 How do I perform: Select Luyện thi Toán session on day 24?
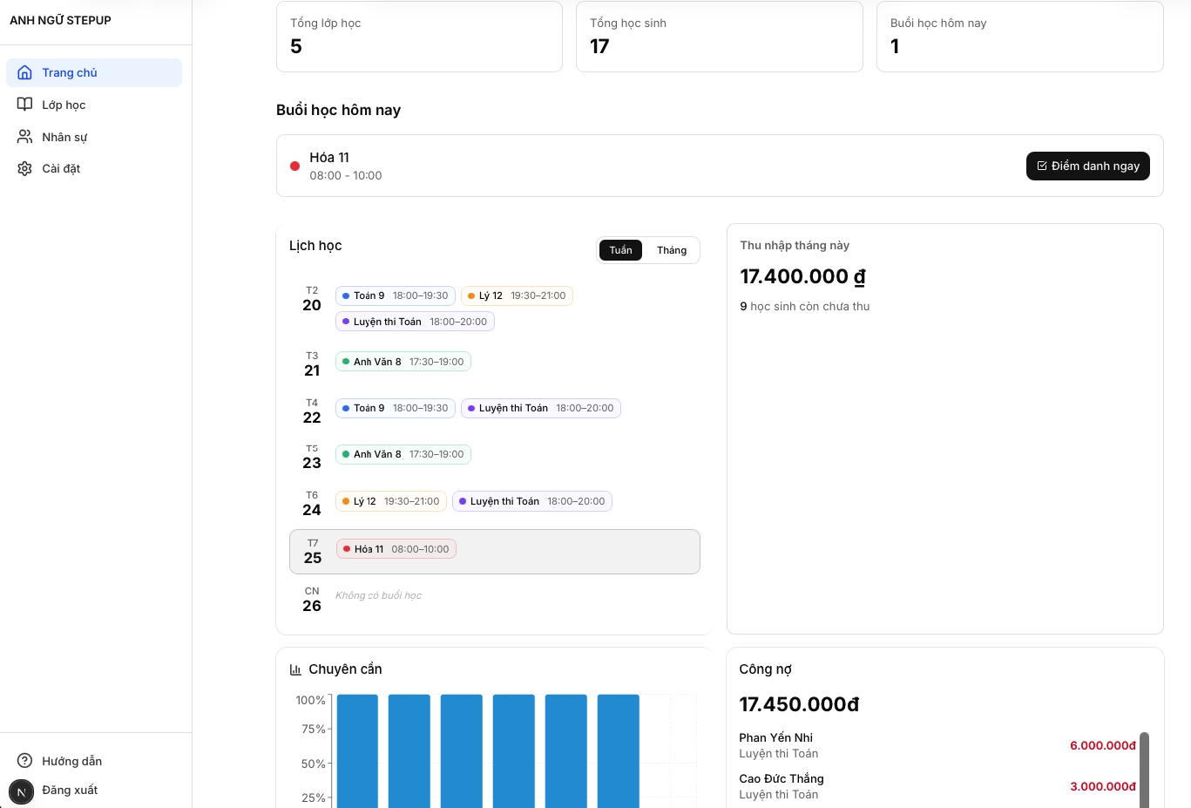pyautogui.click(x=532, y=501)
